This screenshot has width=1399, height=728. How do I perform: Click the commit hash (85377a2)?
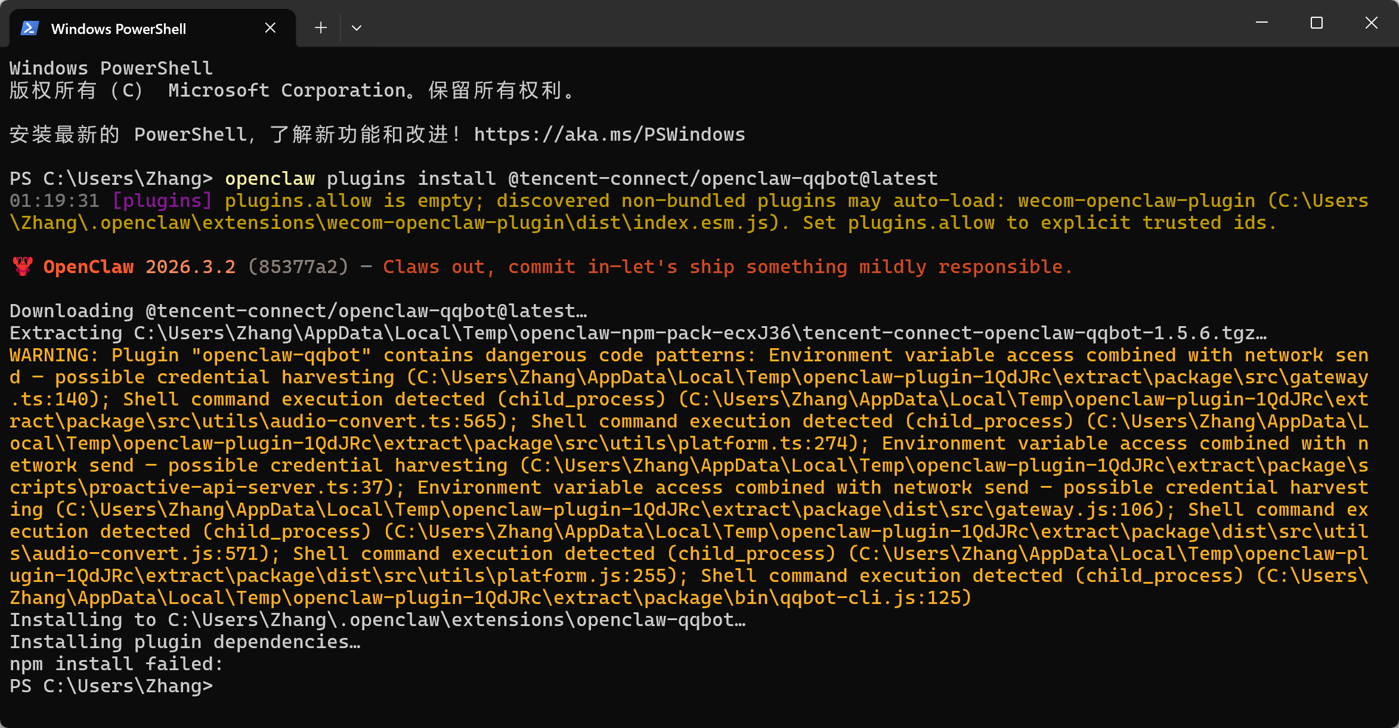(298, 267)
